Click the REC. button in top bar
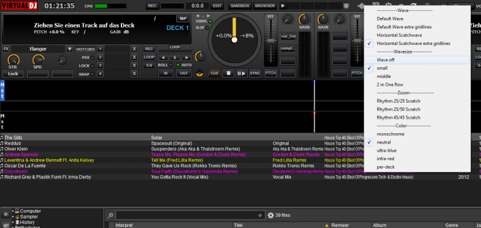The width and height of the screenshot is (481, 228). click(153, 6)
